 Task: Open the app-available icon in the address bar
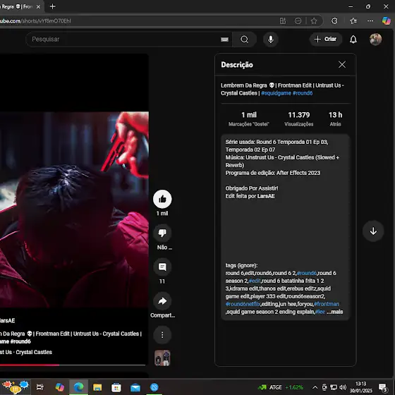tap(283, 21)
